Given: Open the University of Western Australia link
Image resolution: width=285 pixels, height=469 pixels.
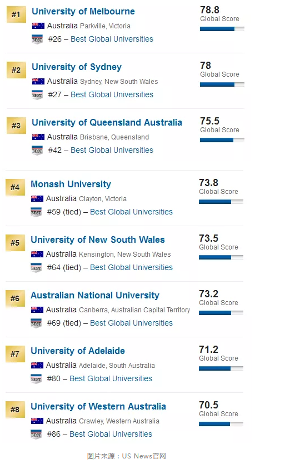Looking at the screenshot, I should coord(98,406).
